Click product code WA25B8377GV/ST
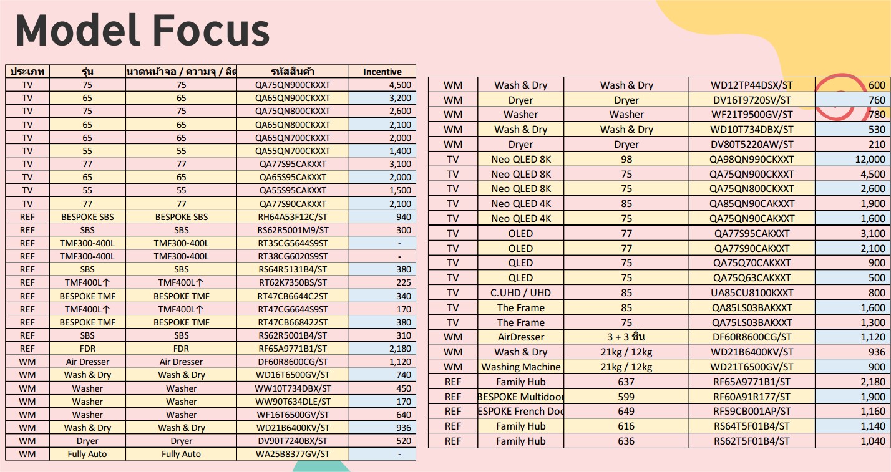This screenshot has height=472, width=891. pyautogui.click(x=292, y=454)
